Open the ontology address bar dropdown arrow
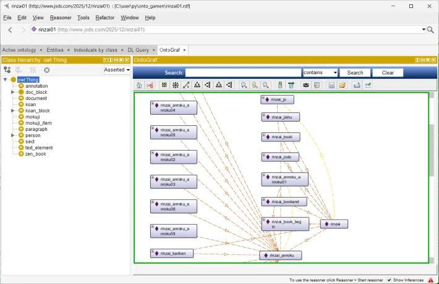The width and height of the screenshot is (439, 284). pos(424,30)
